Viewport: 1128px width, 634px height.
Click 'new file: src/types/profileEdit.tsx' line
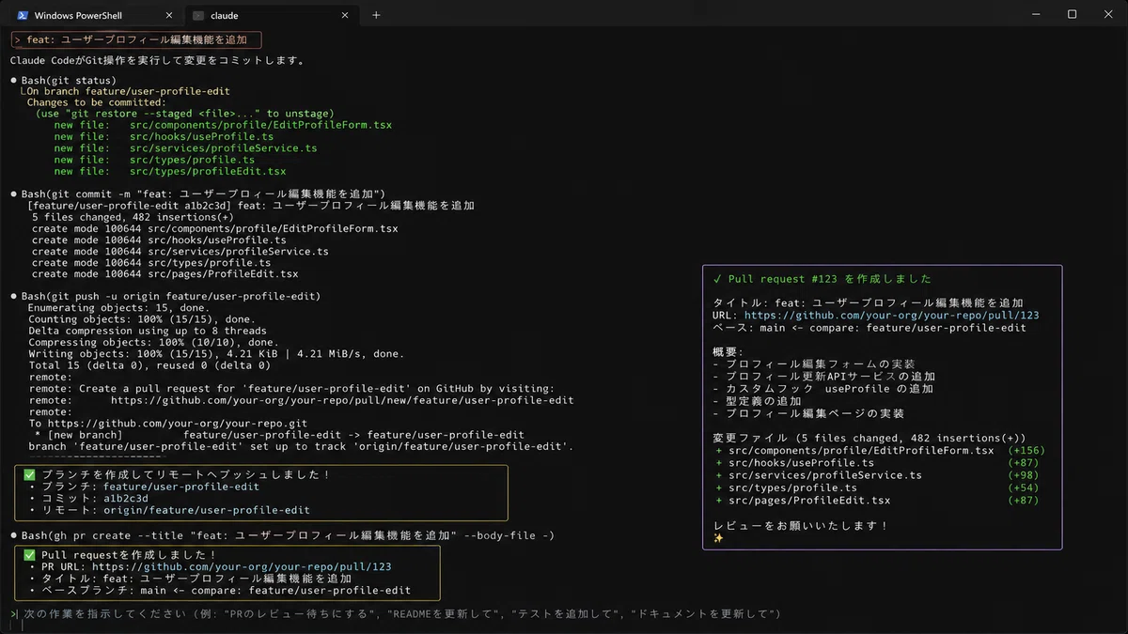click(x=170, y=172)
